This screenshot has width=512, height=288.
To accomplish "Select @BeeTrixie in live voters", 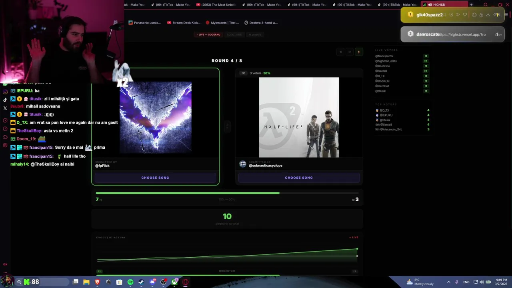I will coord(382,66).
